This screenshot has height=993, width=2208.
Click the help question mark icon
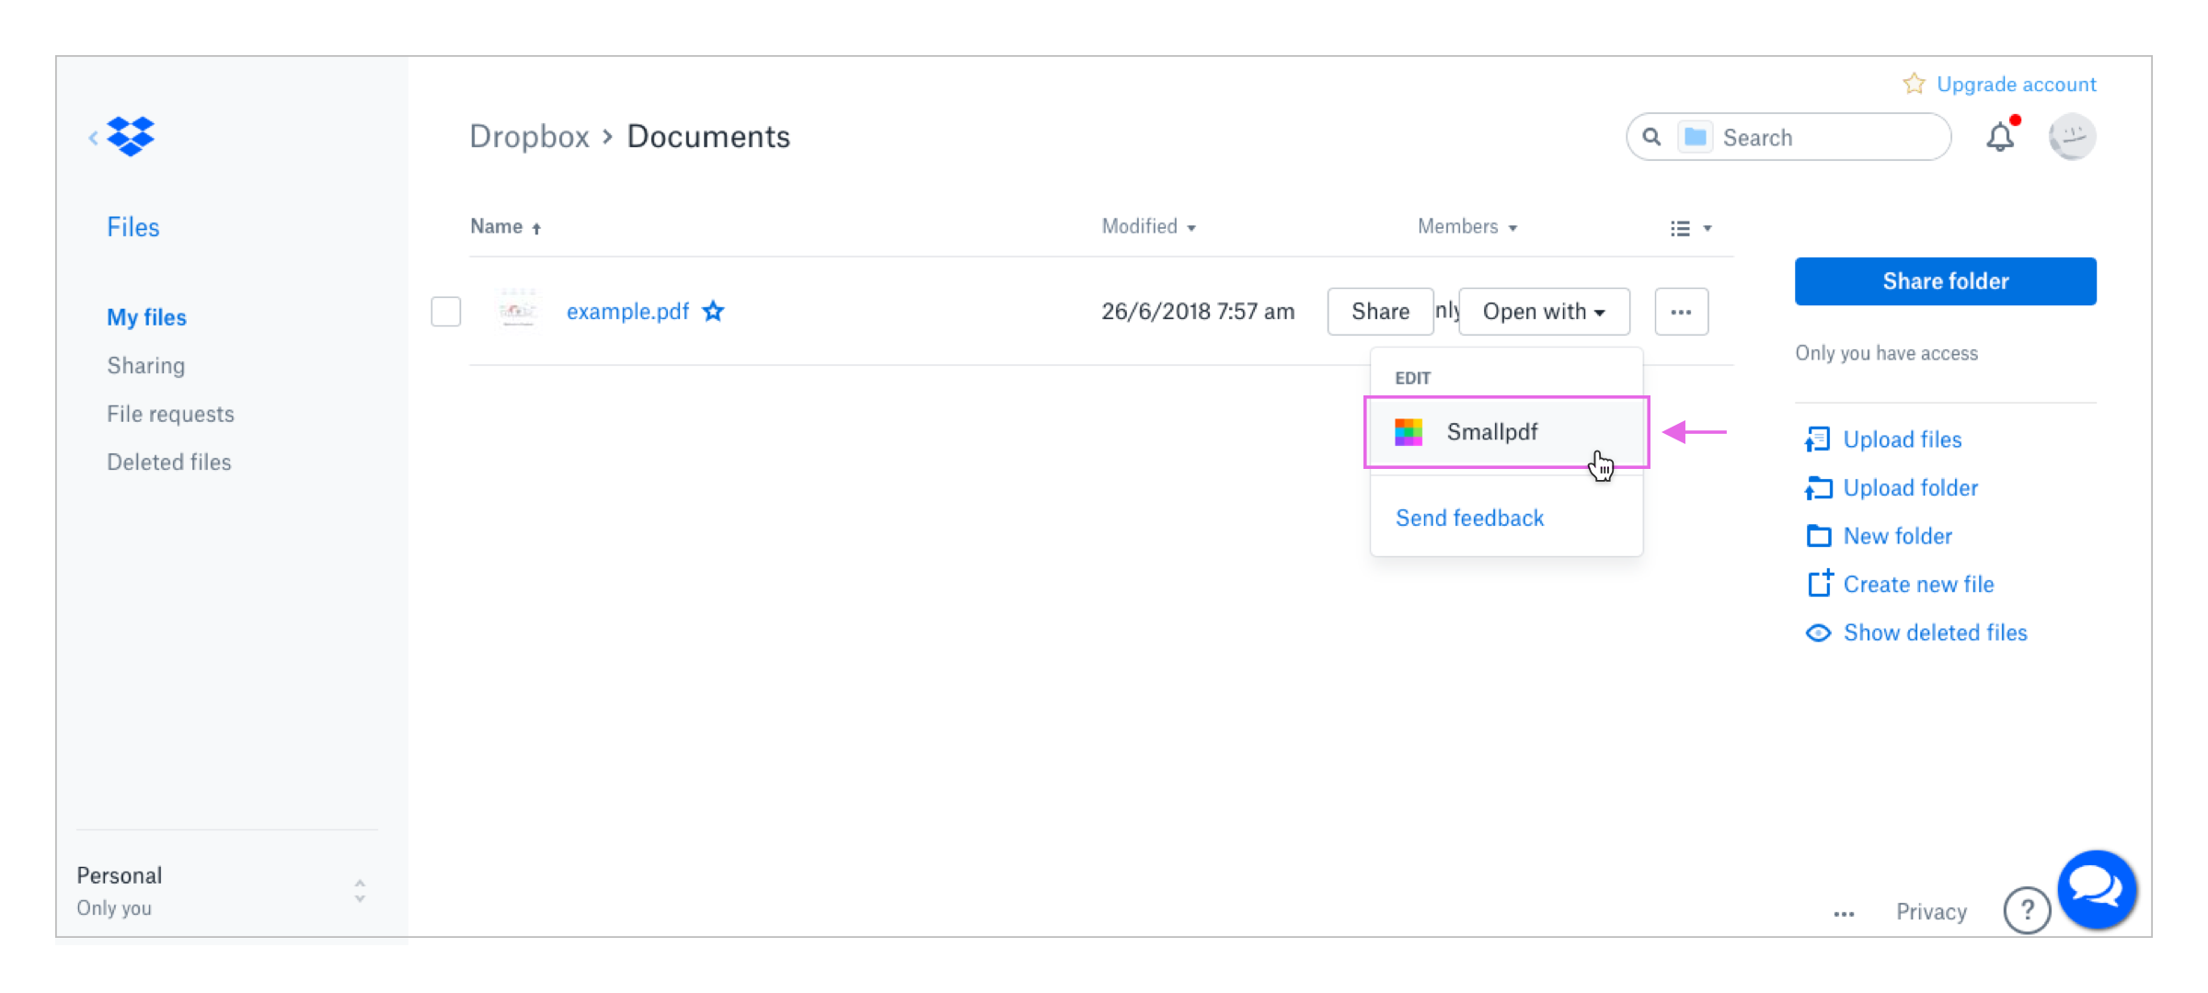[x=2026, y=910]
